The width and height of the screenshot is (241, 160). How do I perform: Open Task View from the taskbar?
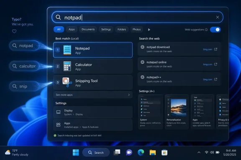117,152
